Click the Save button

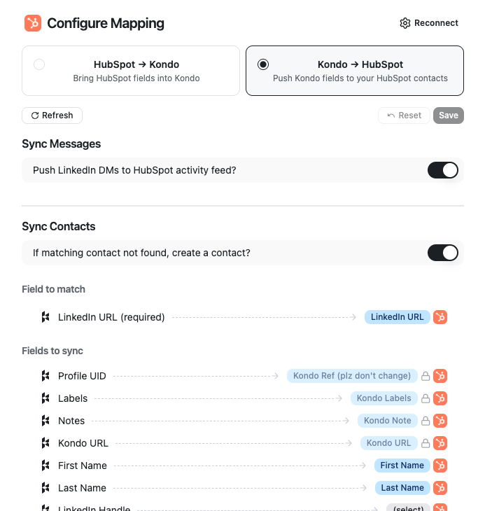click(449, 115)
